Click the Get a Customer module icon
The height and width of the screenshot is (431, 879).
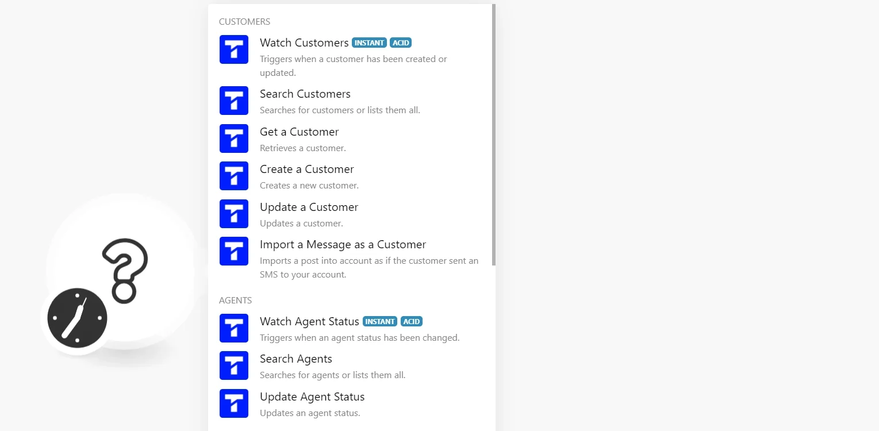click(x=234, y=138)
